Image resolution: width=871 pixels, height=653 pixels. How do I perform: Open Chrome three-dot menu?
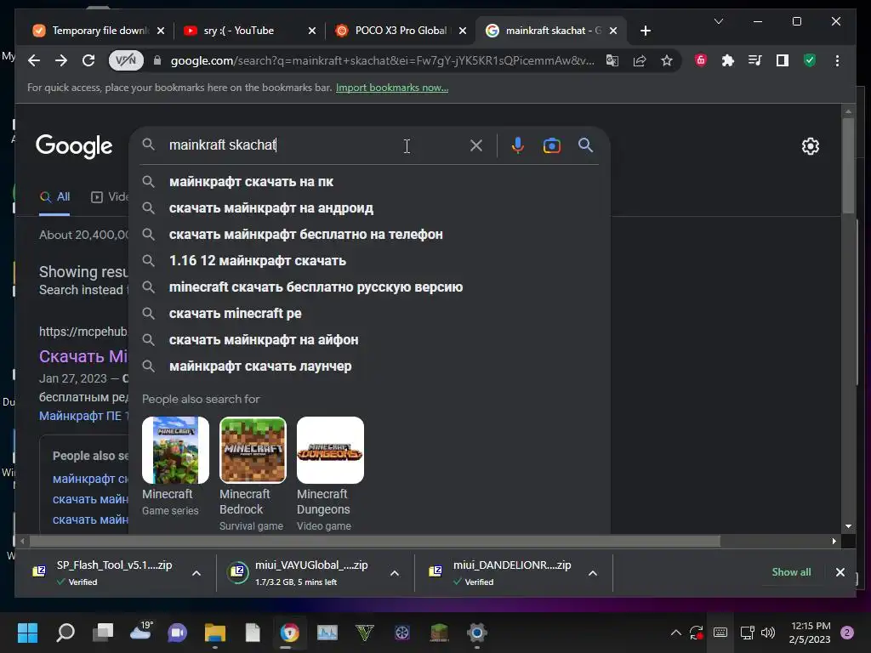[837, 60]
